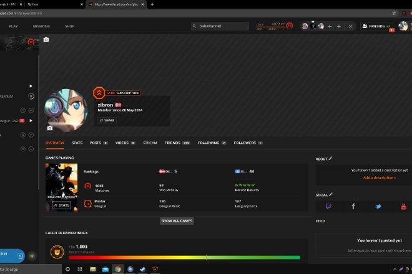Open the Twitch social link icon
Viewport: 412px width, 274px height.
click(328, 206)
